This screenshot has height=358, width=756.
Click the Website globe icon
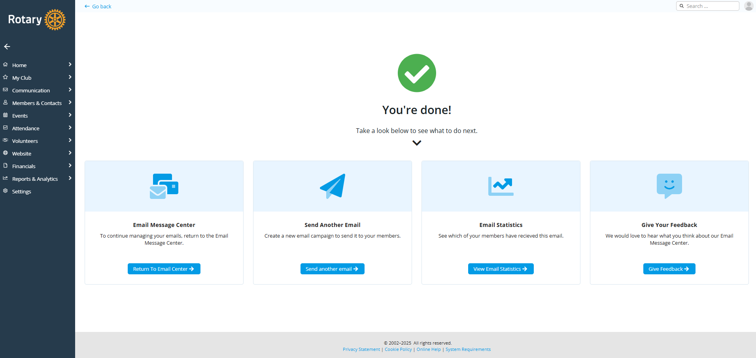tap(5, 153)
